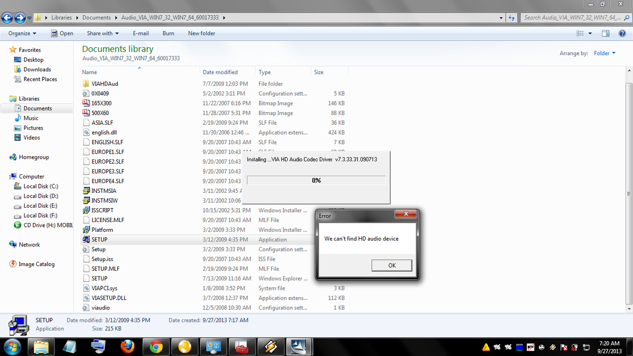The width and height of the screenshot is (633, 356).
Task: Click the Libraries breadcrumb
Action: click(x=61, y=17)
